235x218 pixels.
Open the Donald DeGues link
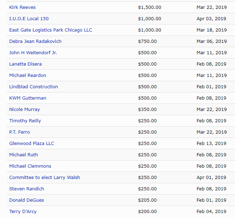[x=27, y=200]
